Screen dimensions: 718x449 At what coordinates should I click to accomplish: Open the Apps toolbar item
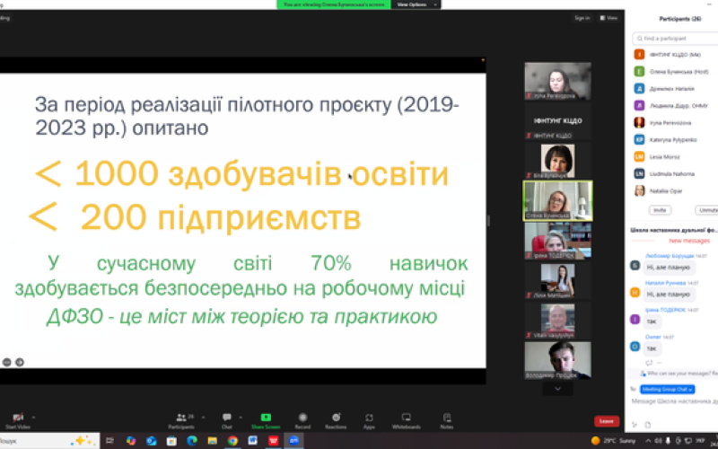tap(369, 420)
